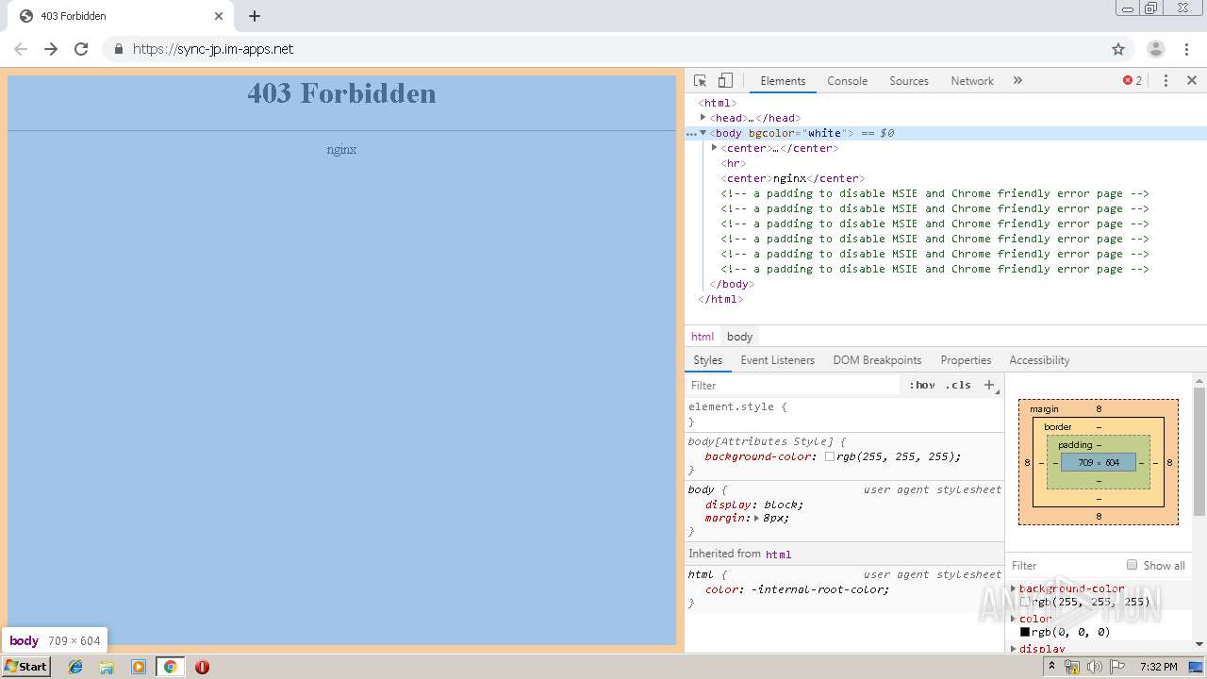The image size is (1207, 679).
Task: Focus the address bar URL
Action: [x=213, y=49]
